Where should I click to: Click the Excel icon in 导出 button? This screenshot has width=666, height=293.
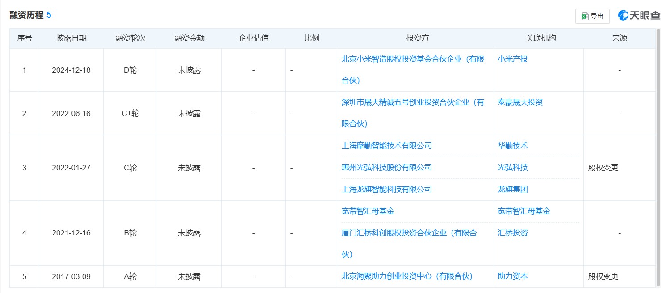585,16
